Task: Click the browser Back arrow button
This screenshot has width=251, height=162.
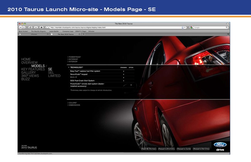Action: (21, 27)
